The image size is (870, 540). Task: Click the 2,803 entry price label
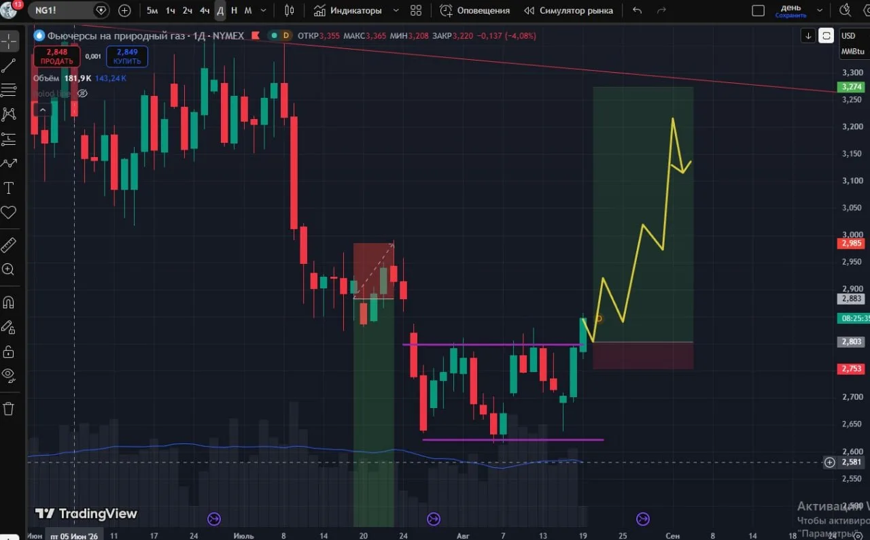pyautogui.click(x=851, y=341)
